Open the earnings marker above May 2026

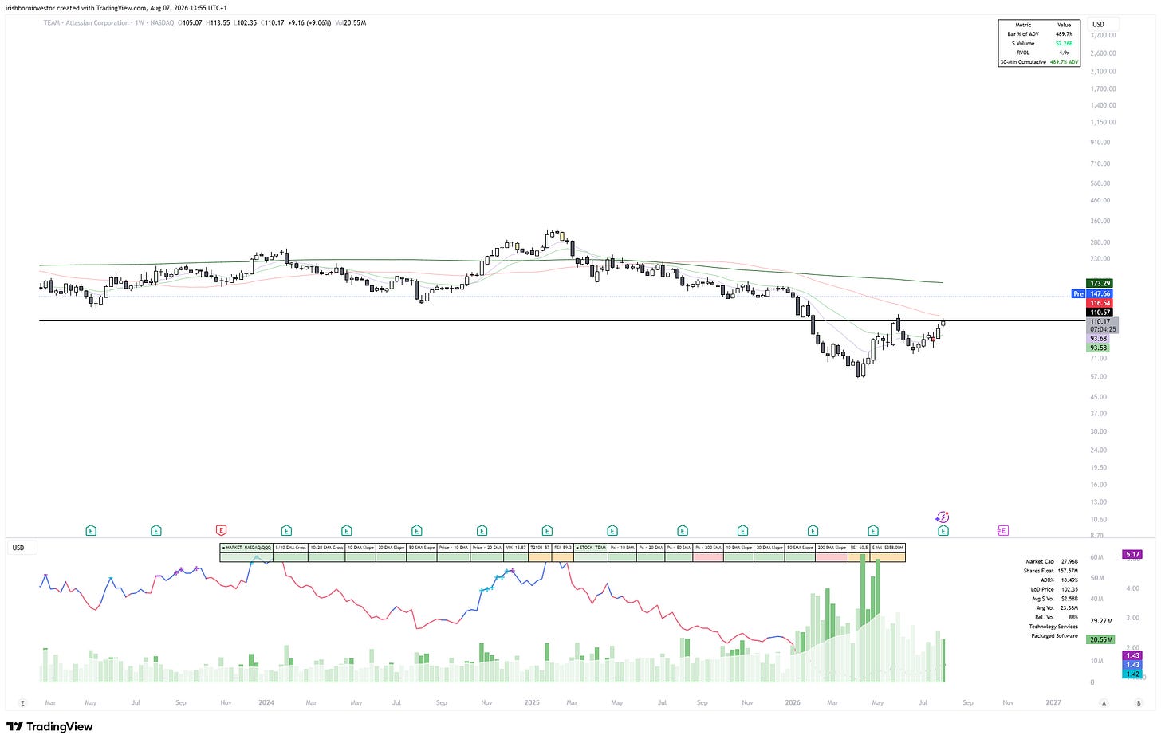click(873, 530)
